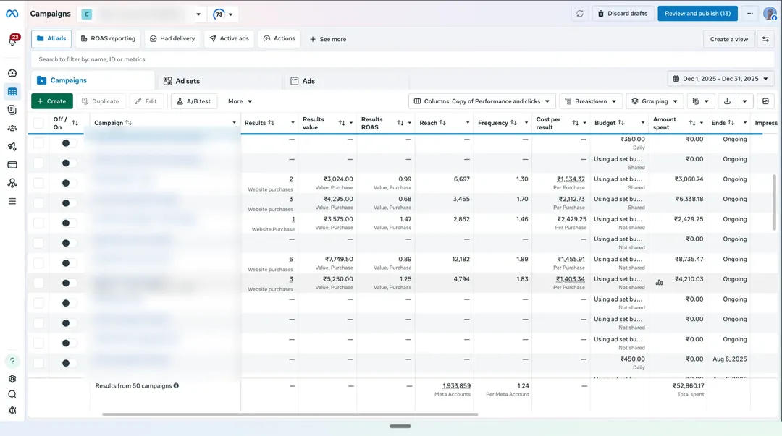Switch to the ROAS reporting view
The height and width of the screenshot is (436, 782).
pyautogui.click(x=108, y=39)
